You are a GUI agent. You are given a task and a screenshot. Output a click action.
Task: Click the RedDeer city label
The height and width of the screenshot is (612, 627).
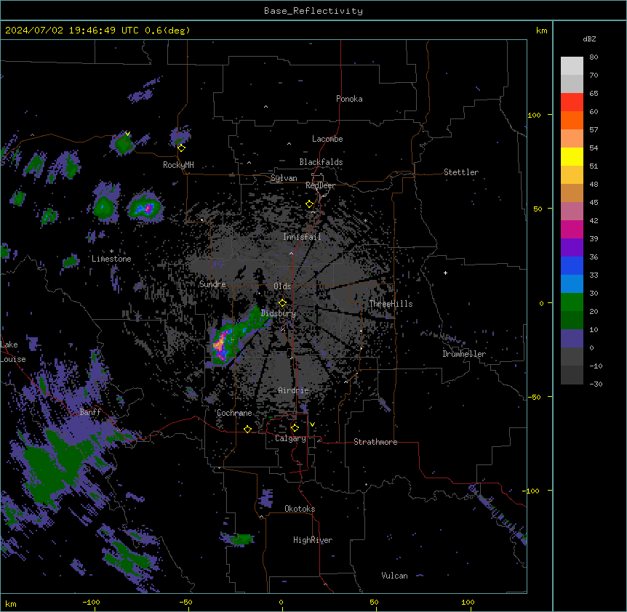pos(320,185)
